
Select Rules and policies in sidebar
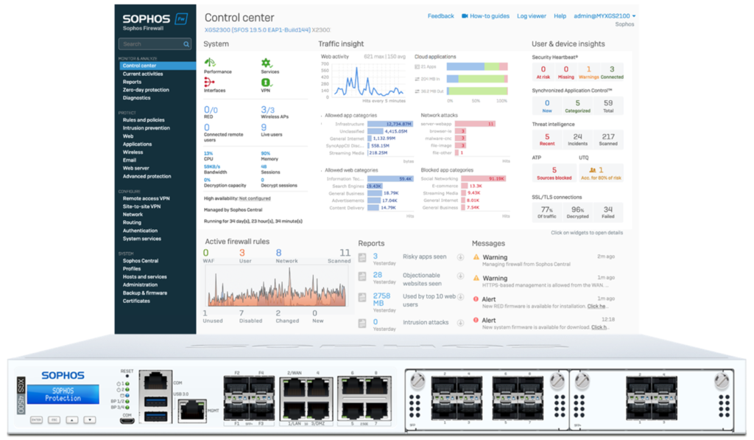(x=144, y=120)
